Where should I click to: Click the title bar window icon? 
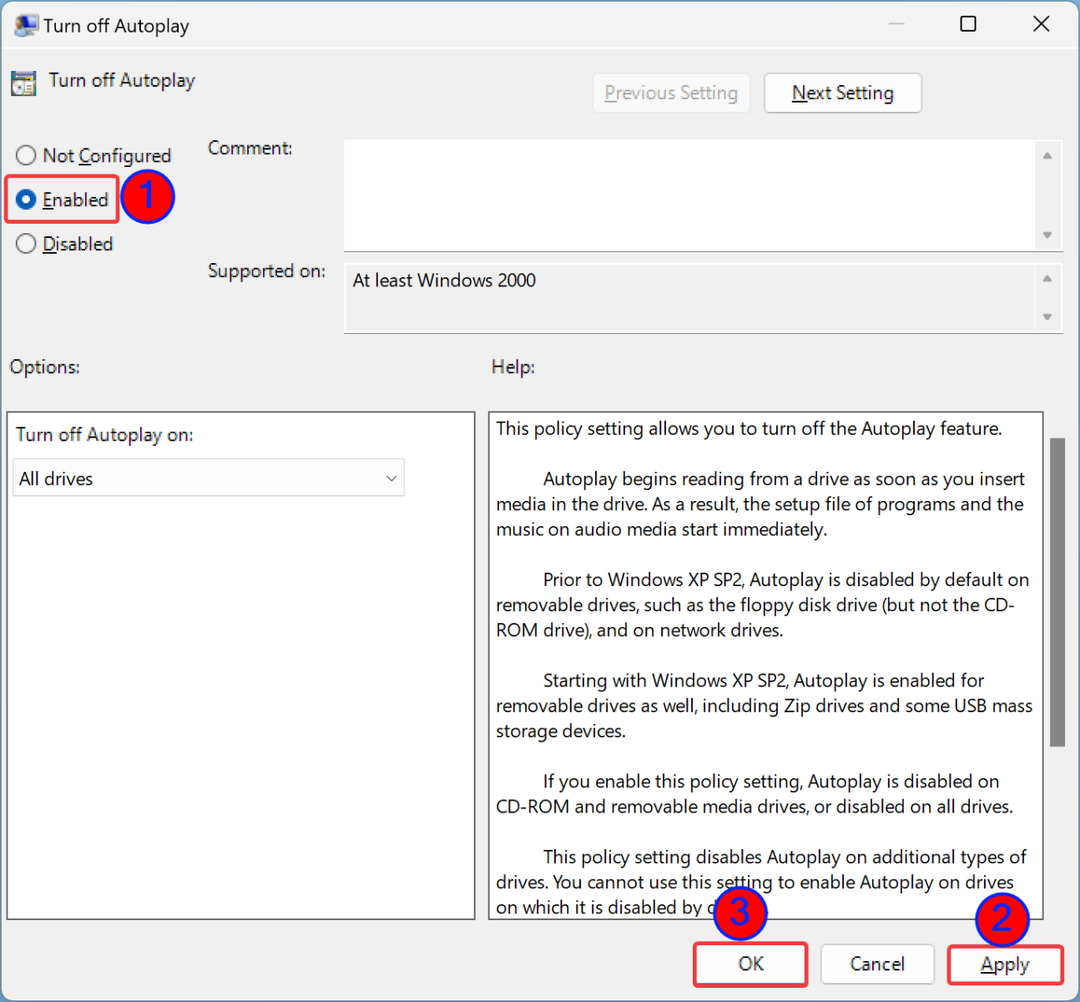tap(26, 25)
